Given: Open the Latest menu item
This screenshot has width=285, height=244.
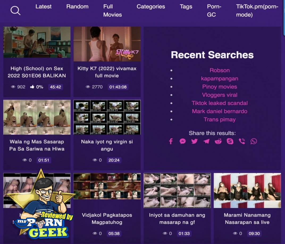Looking at the screenshot, I should click(44, 7).
